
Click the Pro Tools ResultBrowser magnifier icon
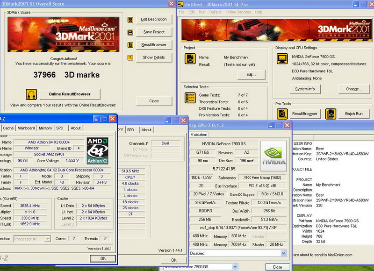click(x=282, y=114)
